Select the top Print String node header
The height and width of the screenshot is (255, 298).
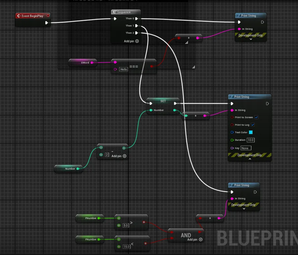click(x=251, y=15)
